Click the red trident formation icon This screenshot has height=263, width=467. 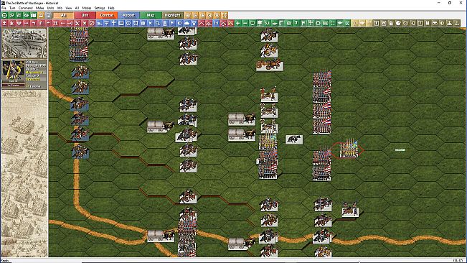point(19,23)
